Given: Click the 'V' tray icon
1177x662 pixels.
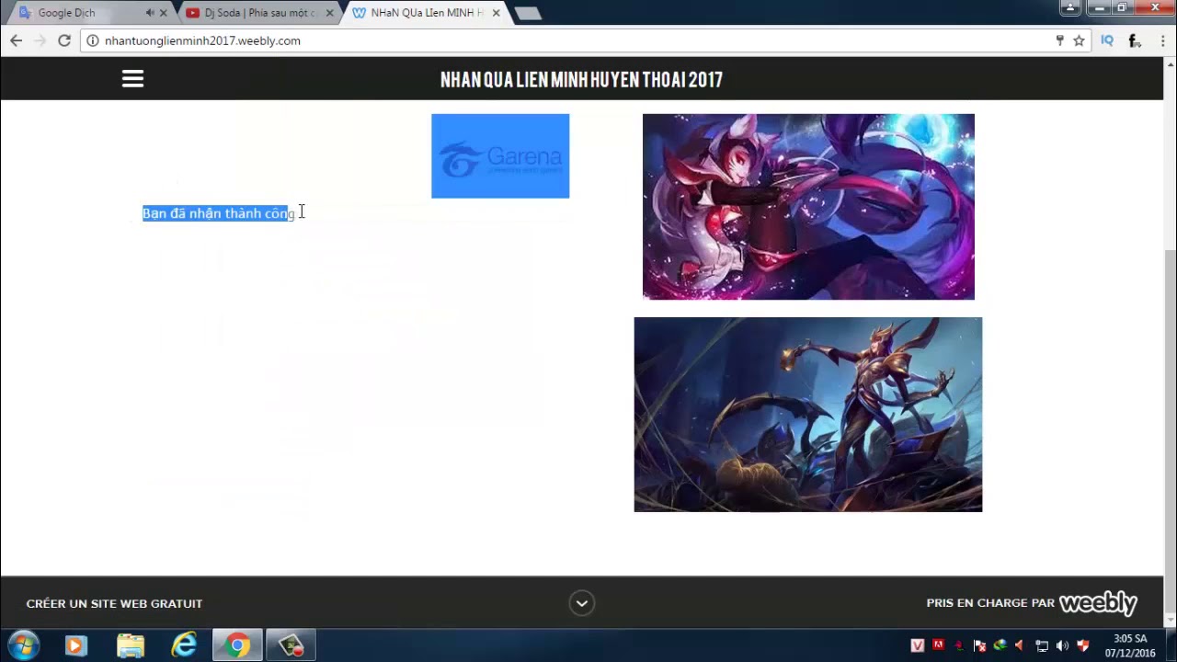Looking at the screenshot, I should tap(917, 645).
